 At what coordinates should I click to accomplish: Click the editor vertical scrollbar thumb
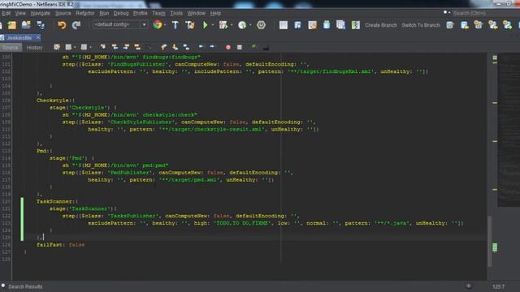[489, 241]
